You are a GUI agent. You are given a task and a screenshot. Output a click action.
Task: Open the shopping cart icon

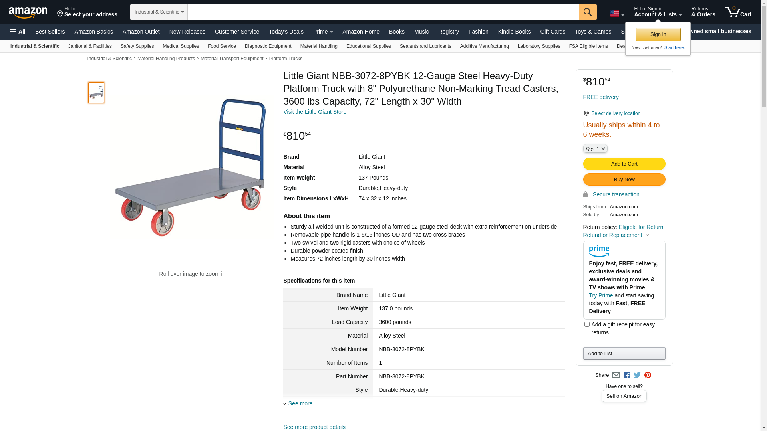(x=738, y=12)
